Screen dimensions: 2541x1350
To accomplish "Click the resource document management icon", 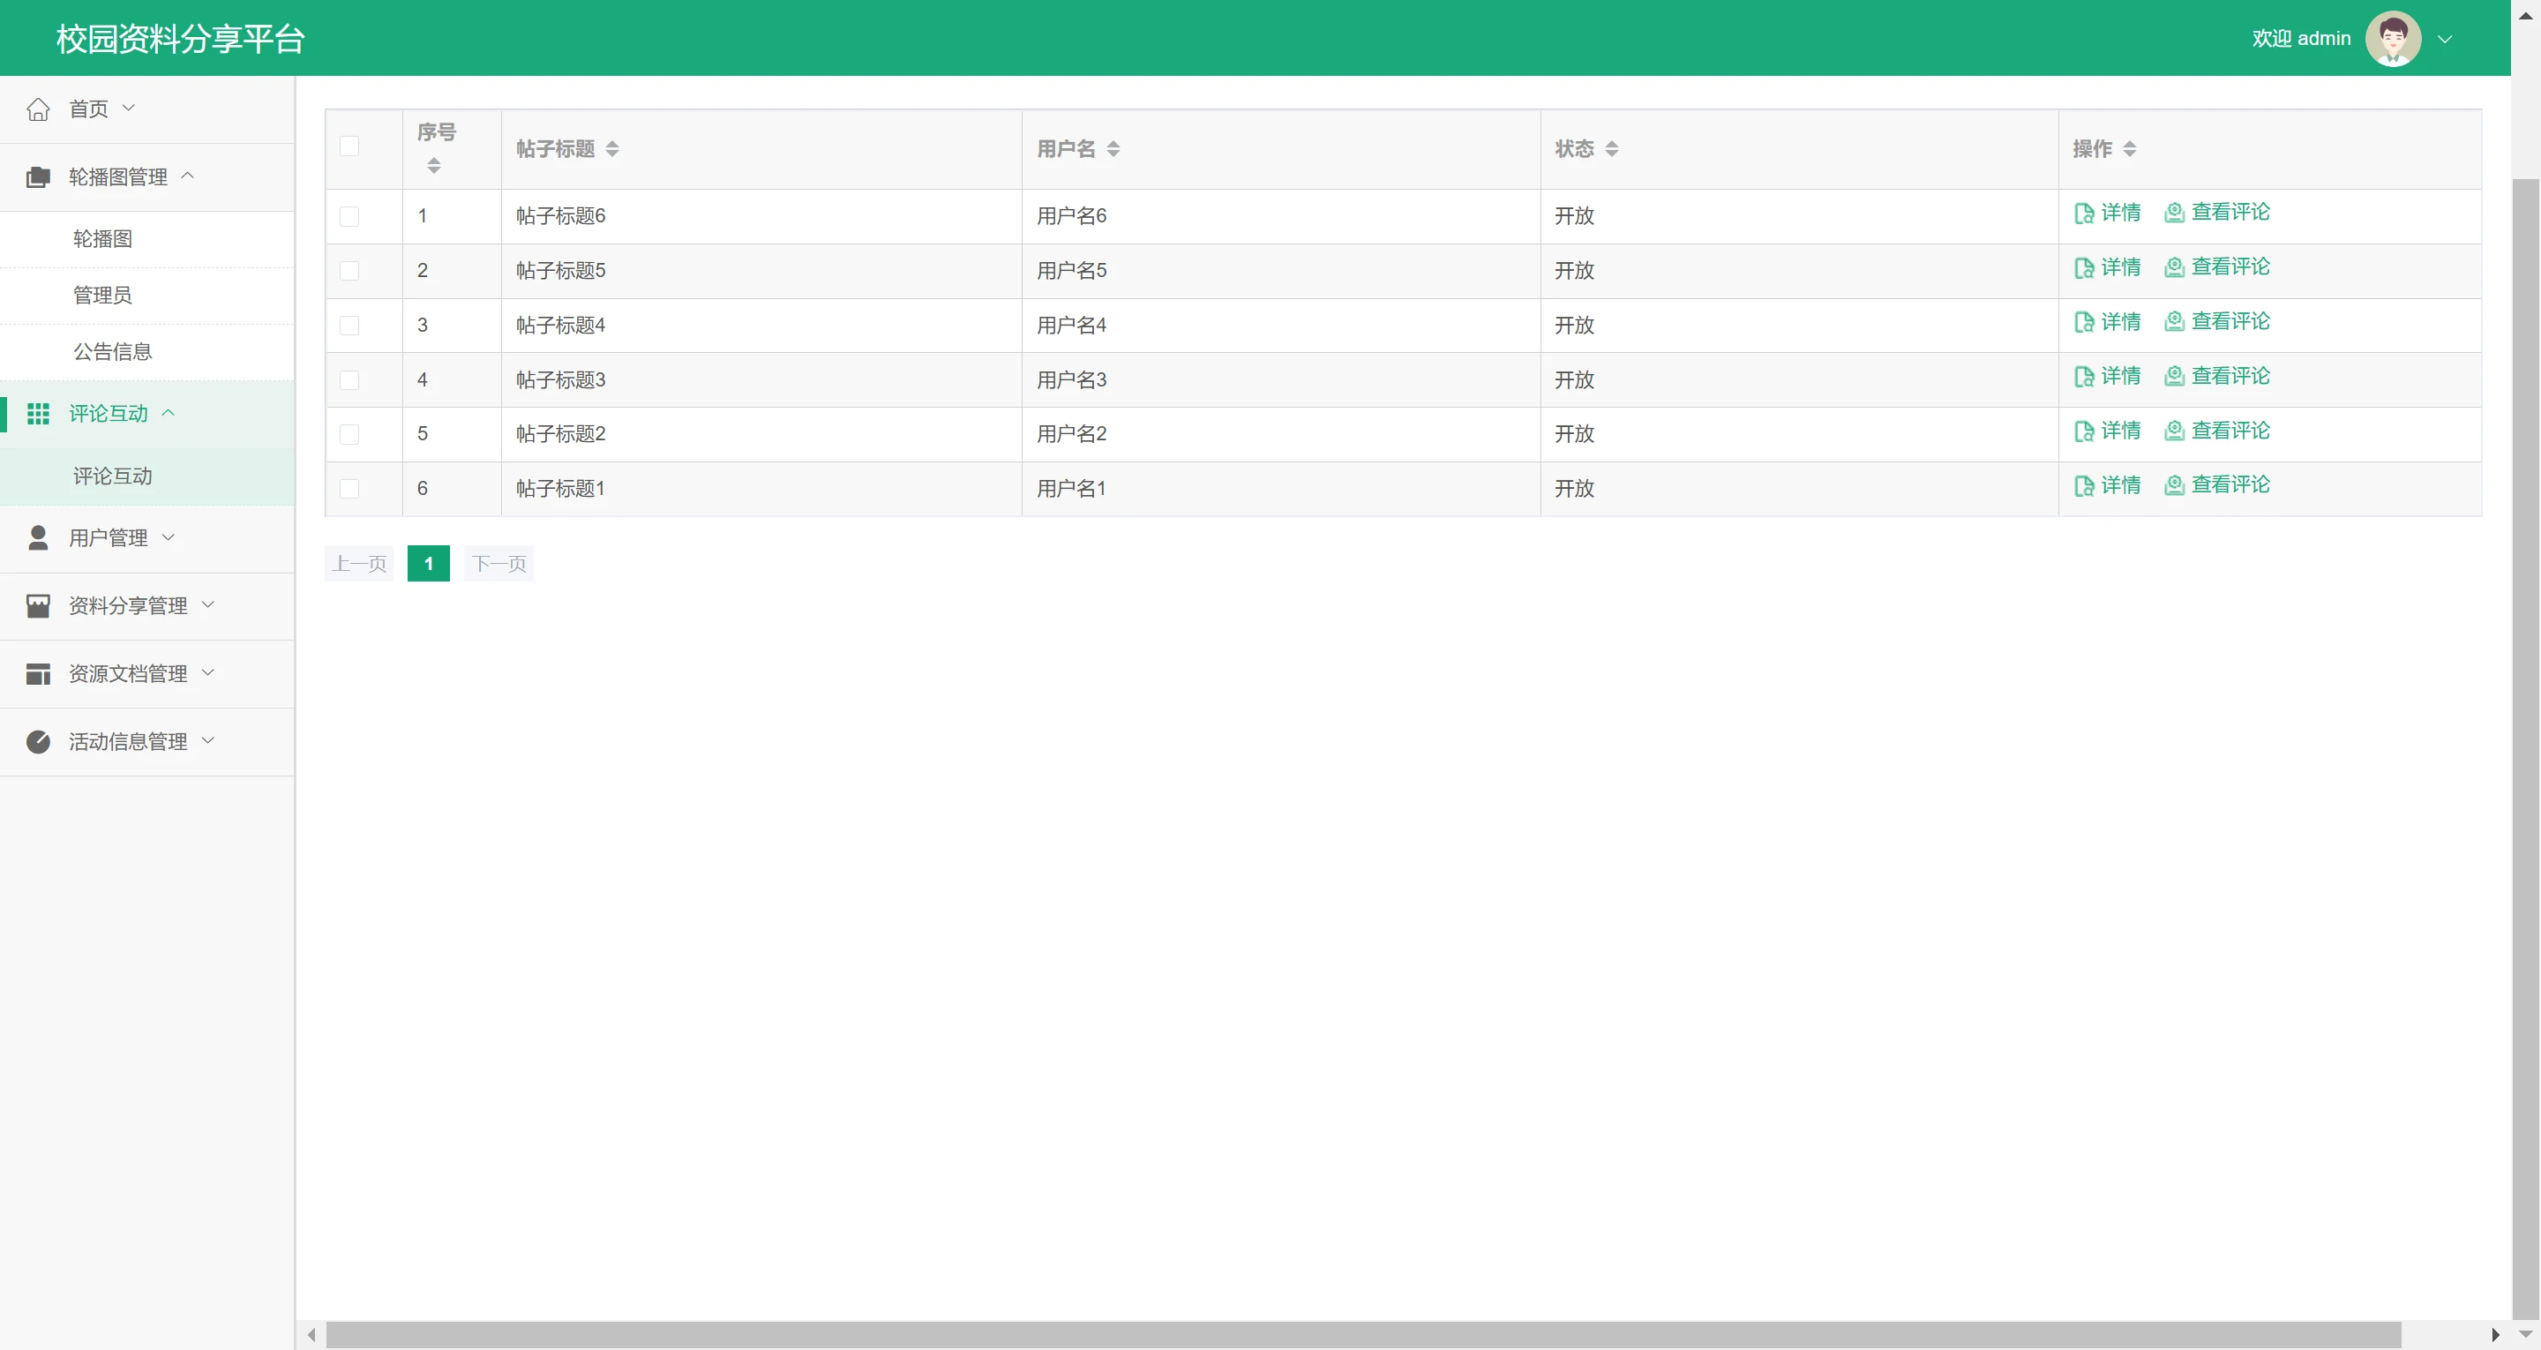I will [x=37, y=674].
